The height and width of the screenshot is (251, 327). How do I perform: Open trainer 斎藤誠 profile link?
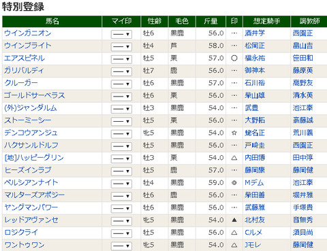coord(302,120)
